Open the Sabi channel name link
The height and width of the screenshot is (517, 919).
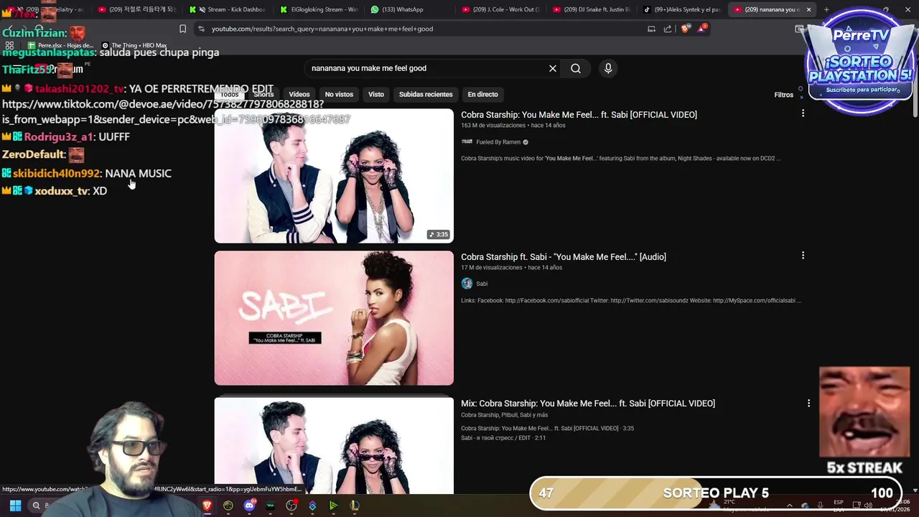point(482,284)
